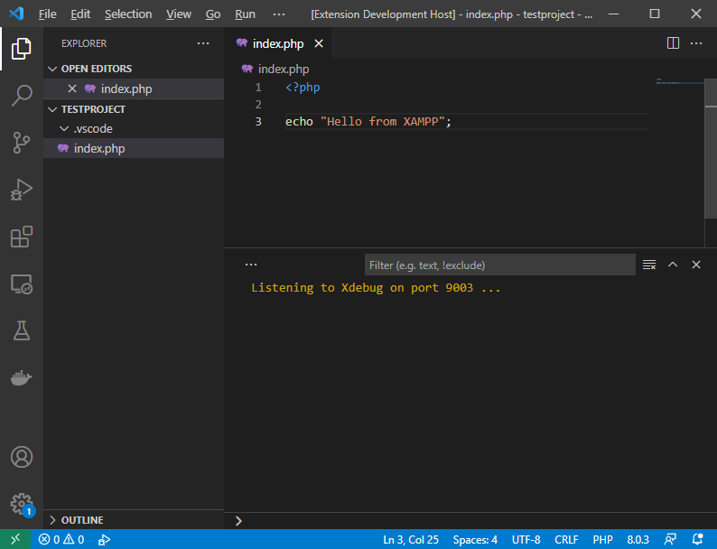
Task: Change line ending via CRLF
Action: click(x=566, y=539)
